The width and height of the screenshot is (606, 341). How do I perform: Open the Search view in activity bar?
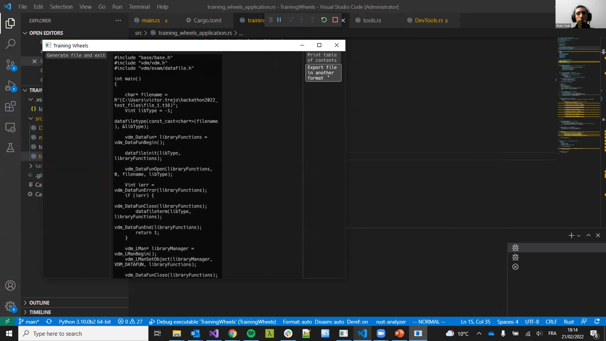(10, 44)
